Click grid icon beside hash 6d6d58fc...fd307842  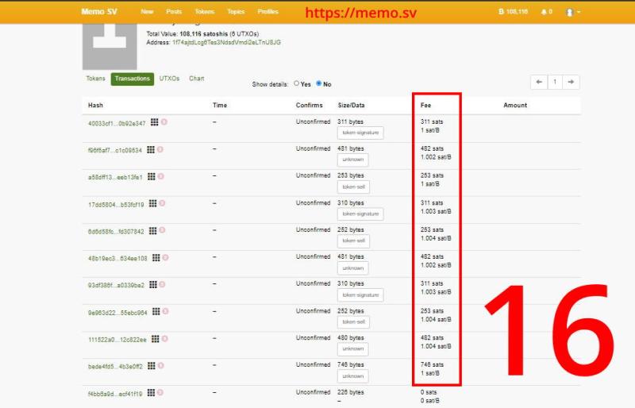152,230
